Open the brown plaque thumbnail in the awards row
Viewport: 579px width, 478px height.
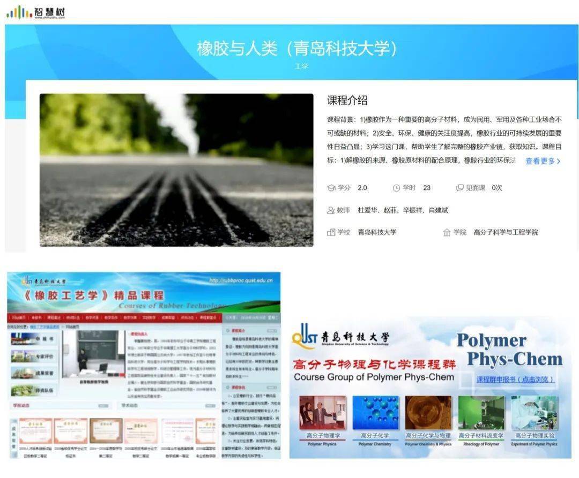106,431
